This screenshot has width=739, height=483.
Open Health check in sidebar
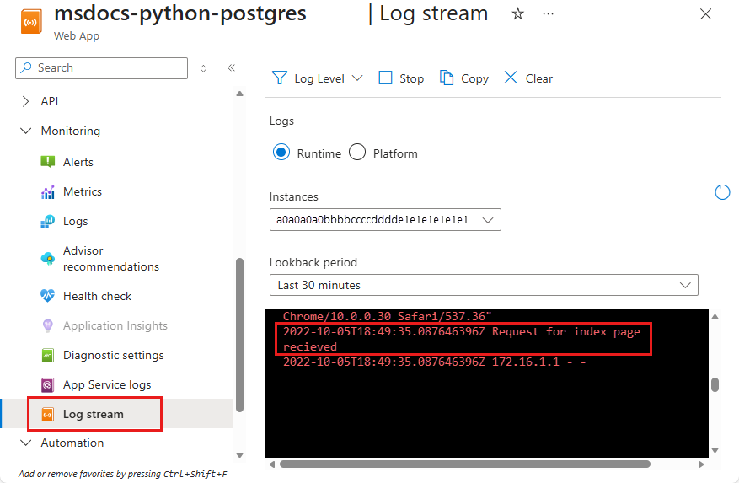click(97, 296)
